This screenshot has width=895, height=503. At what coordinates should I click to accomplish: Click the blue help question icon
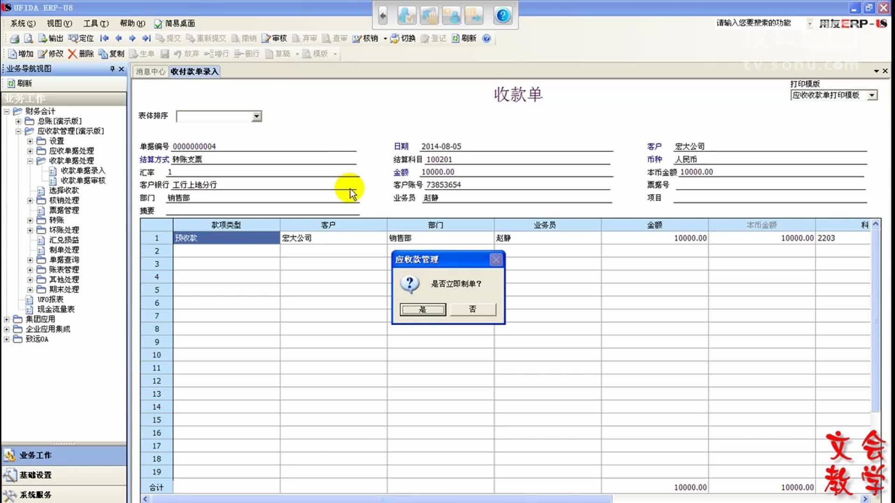(x=503, y=16)
